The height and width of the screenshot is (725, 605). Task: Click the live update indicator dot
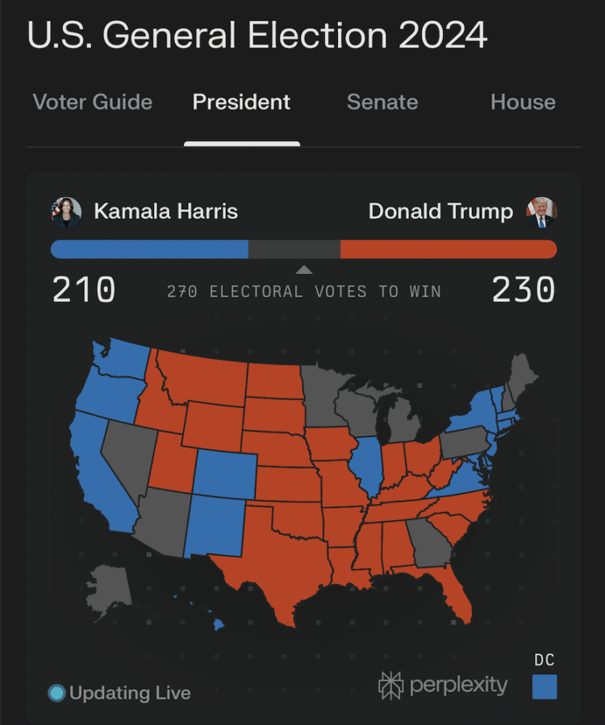(56, 693)
